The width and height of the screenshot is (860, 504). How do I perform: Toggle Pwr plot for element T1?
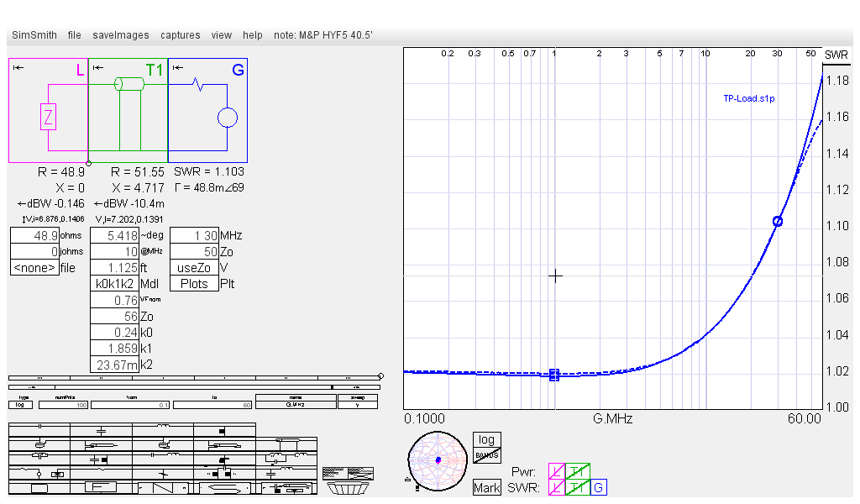[x=578, y=471]
